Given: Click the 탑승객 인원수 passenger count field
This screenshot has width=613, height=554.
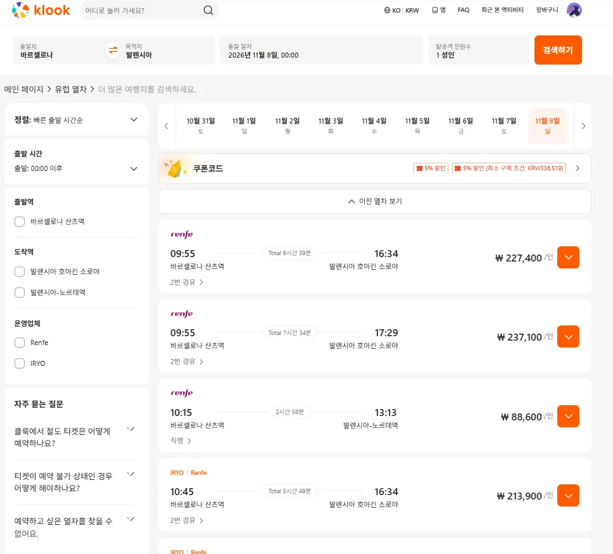Looking at the screenshot, I should (x=479, y=51).
